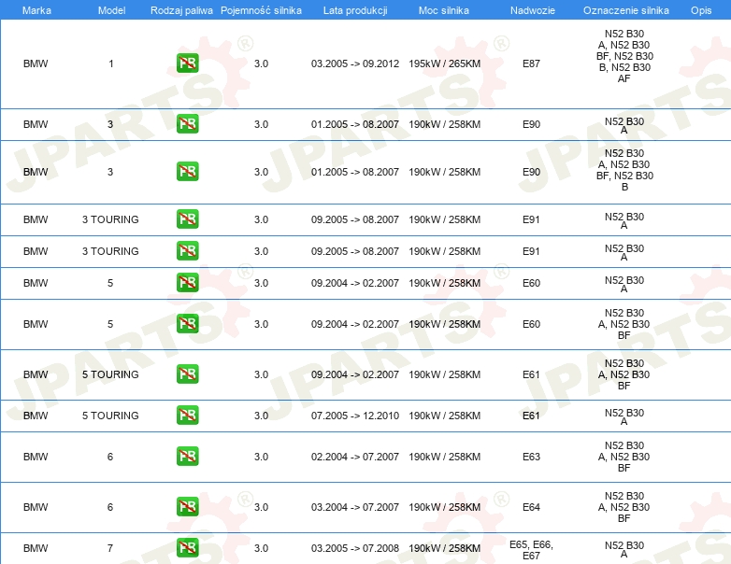Screen dimensions: 731x564
Task: Click the Opis column header
Action: click(x=701, y=10)
